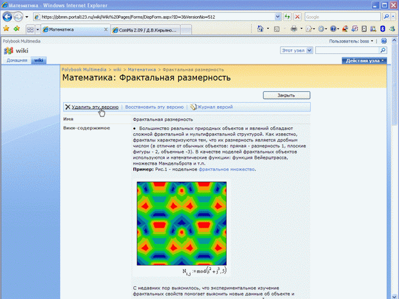399x299 pixels.
Task: Open the 'Действия узла' site actions menu
Action: coord(365,60)
